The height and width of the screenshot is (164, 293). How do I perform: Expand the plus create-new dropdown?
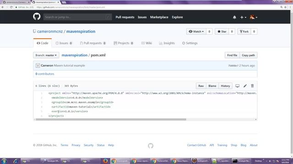(x=243, y=17)
